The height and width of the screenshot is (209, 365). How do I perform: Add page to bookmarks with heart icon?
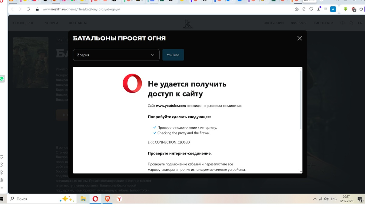[x=311, y=9]
